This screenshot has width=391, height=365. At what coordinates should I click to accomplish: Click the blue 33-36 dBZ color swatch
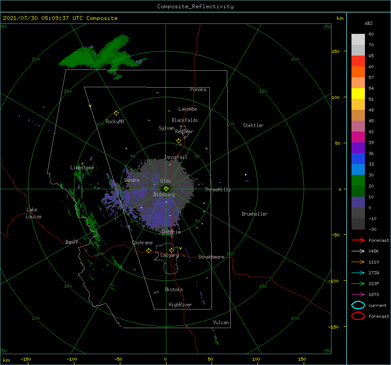click(358, 159)
